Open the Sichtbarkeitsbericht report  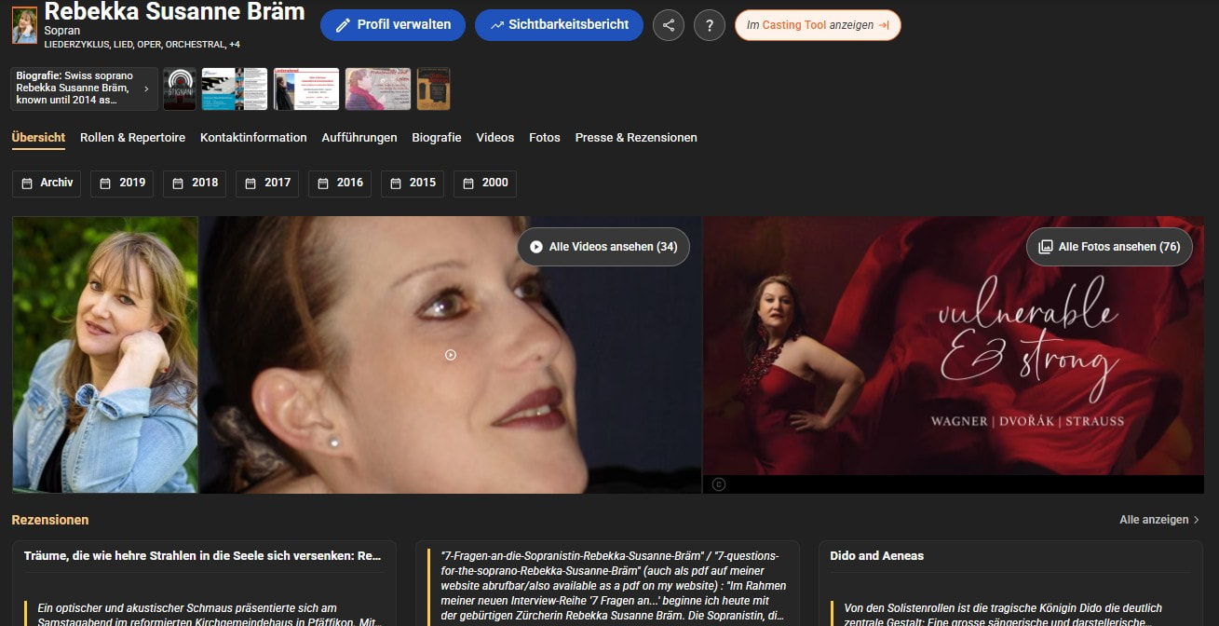coord(559,25)
